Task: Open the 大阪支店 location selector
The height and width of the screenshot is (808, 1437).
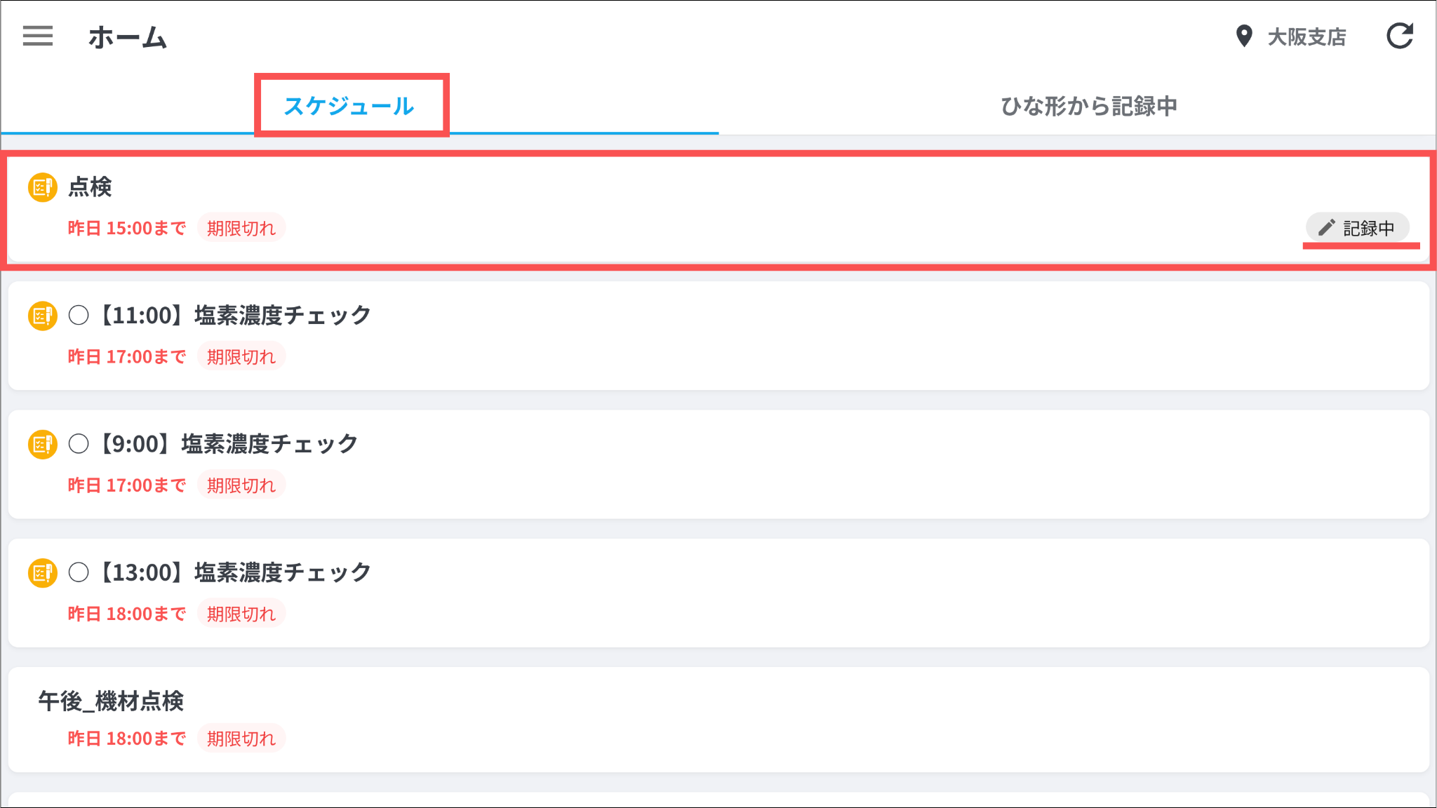Action: (1306, 36)
